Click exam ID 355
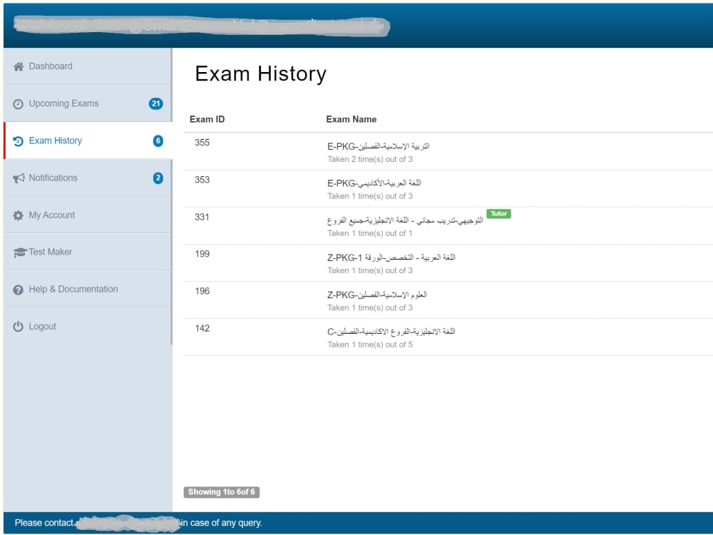713x535 pixels. coord(202,143)
